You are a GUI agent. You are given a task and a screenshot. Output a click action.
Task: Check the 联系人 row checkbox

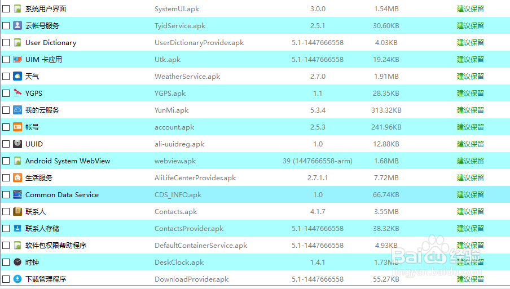coord(6,211)
